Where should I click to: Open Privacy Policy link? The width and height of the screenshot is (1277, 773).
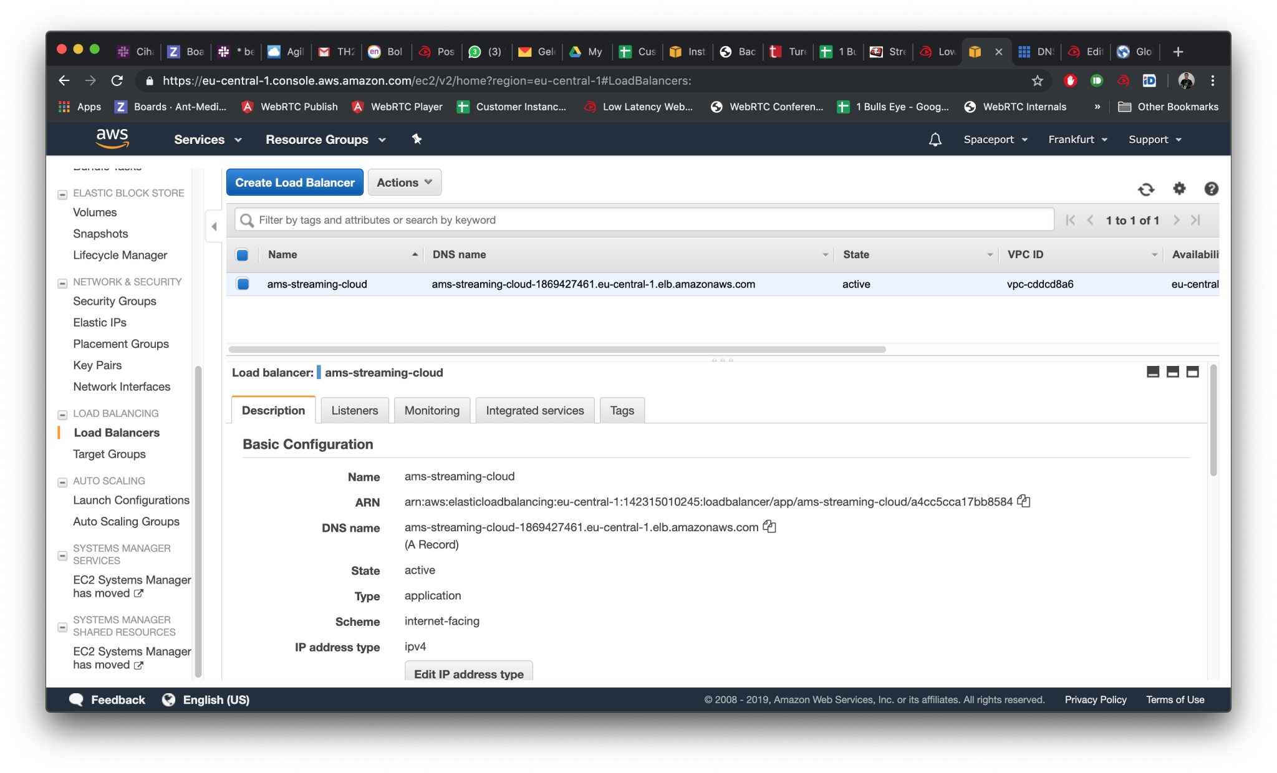click(x=1096, y=699)
